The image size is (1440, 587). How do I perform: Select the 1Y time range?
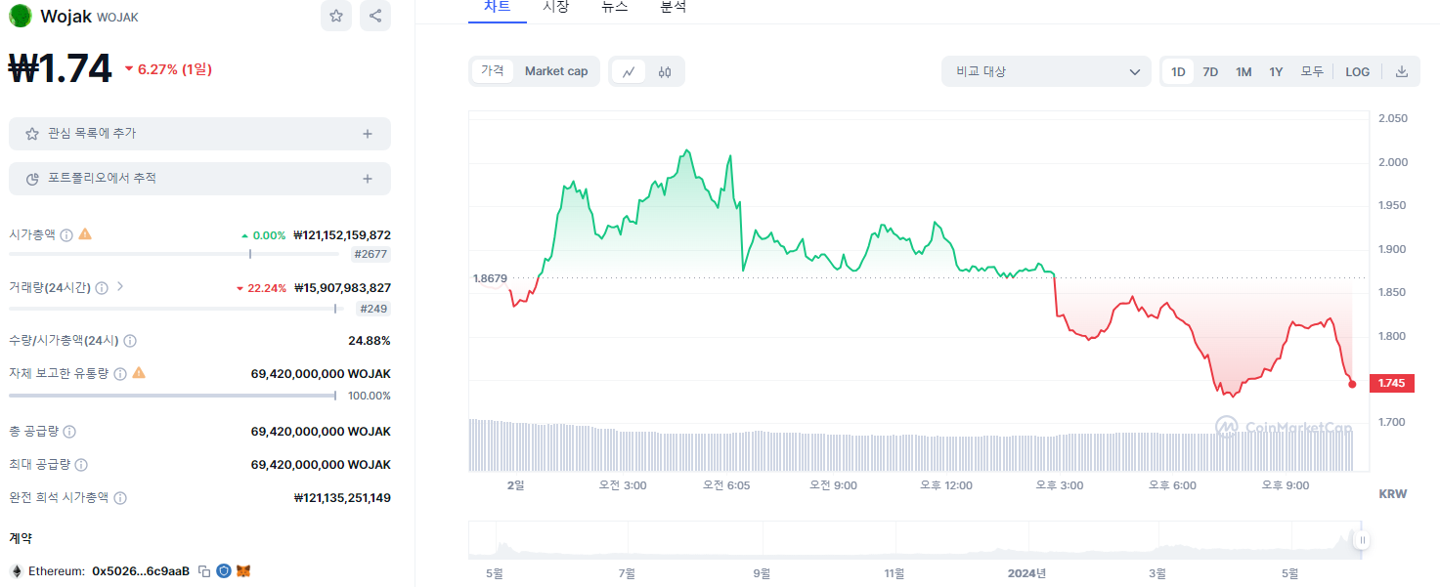[1276, 71]
